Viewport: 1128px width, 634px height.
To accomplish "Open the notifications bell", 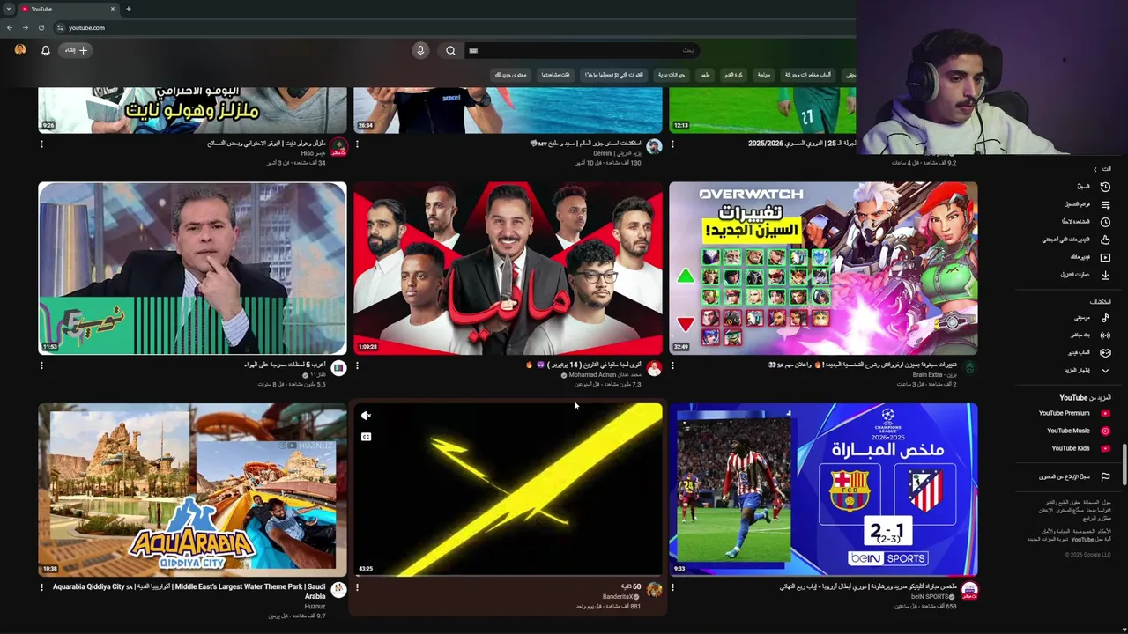I will coord(46,50).
